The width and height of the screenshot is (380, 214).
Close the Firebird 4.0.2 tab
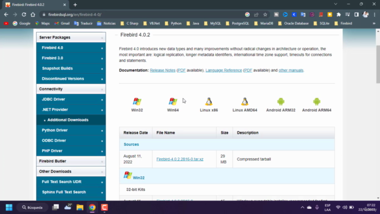pyautogui.click(x=65, y=5)
